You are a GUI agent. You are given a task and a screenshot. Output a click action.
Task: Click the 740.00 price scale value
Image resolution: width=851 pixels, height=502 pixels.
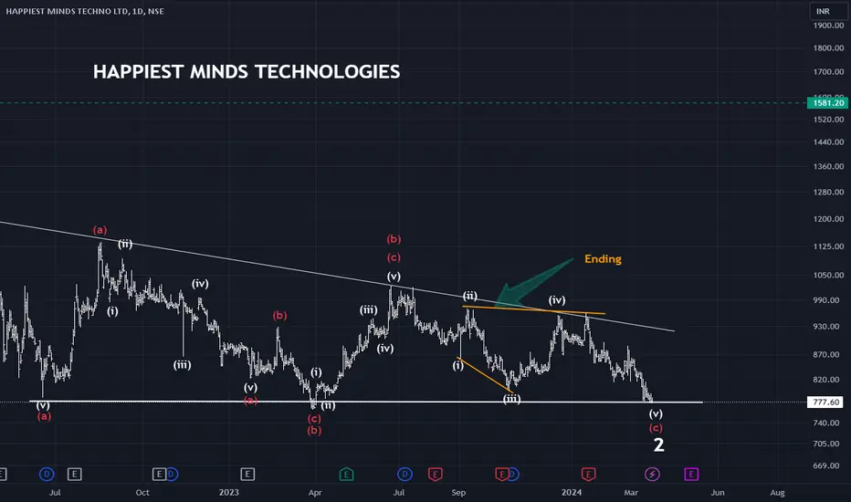coord(826,423)
